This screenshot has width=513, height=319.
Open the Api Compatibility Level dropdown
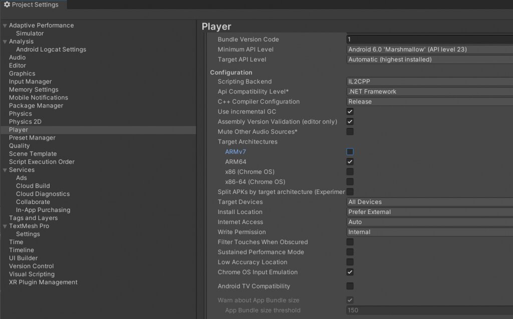(x=429, y=91)
